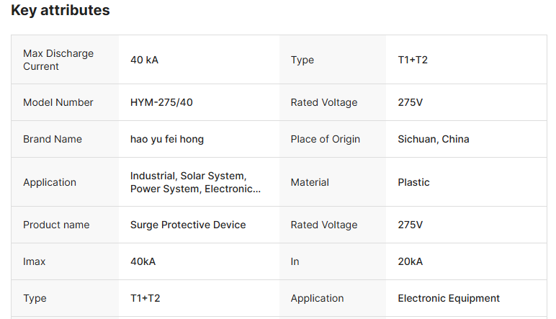The width and height of the screenshot is (556, 319).
Task: Select the HYM-275/40 model value
Action: [x=161, y=102]
